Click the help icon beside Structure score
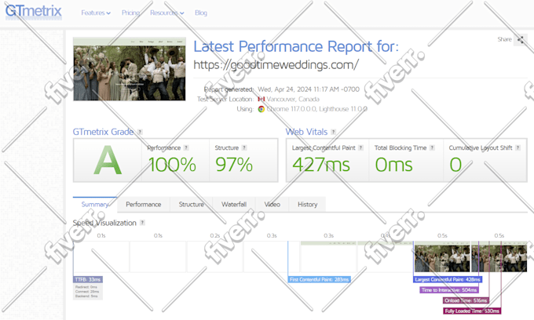This screenshot has width=534, height=320. pyautogui.click(x=244, y=147)
